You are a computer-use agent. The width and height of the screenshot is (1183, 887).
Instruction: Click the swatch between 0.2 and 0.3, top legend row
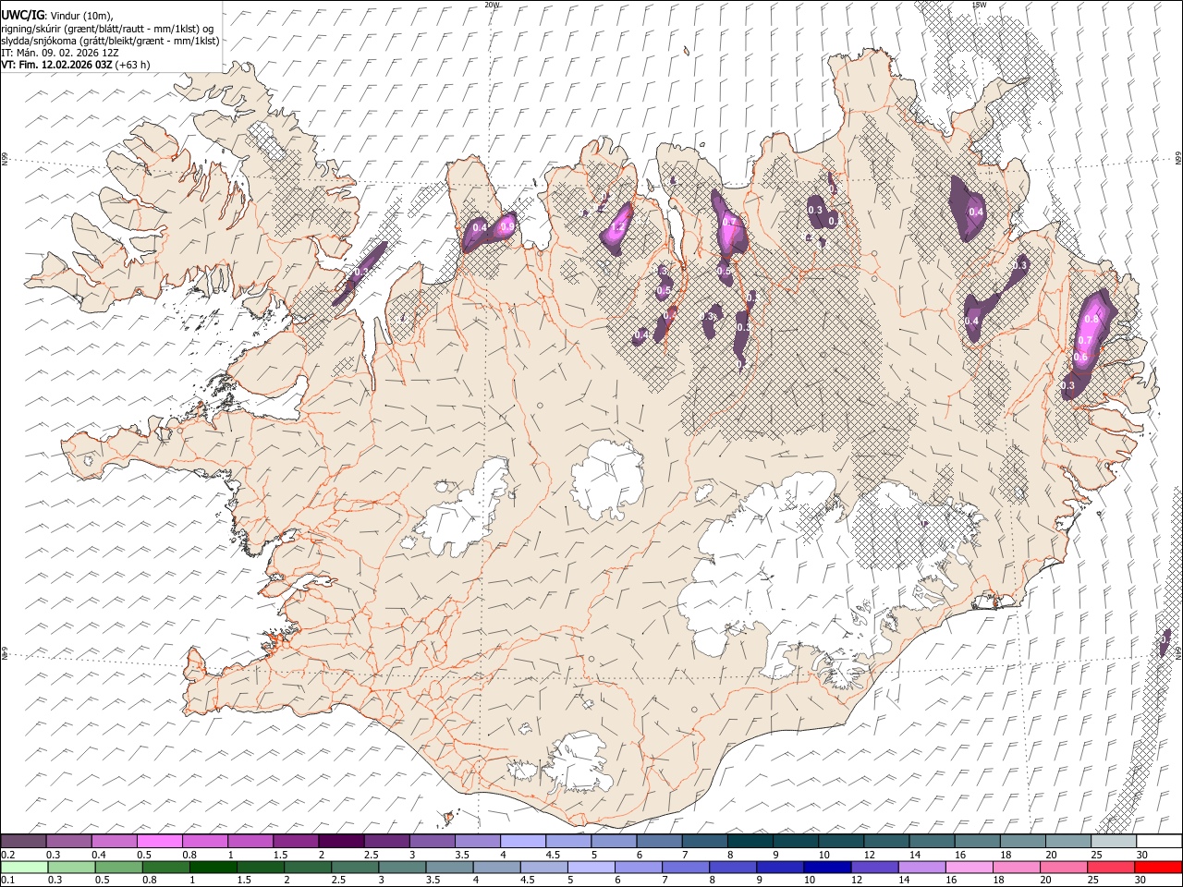(23, 841)
